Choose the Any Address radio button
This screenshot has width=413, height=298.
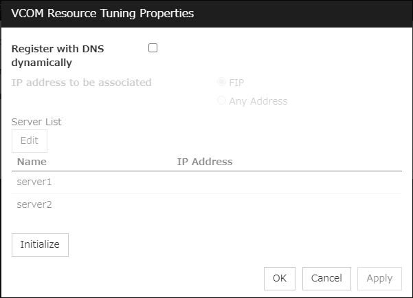tap(221, 101)
